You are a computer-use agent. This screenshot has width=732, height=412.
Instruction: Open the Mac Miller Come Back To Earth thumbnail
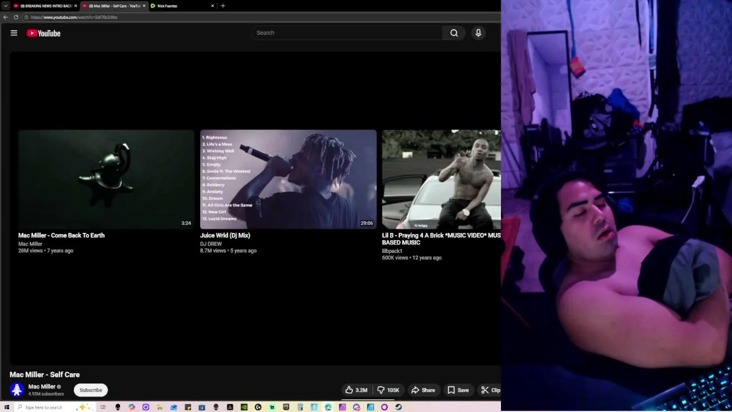[x=106, y=180]
